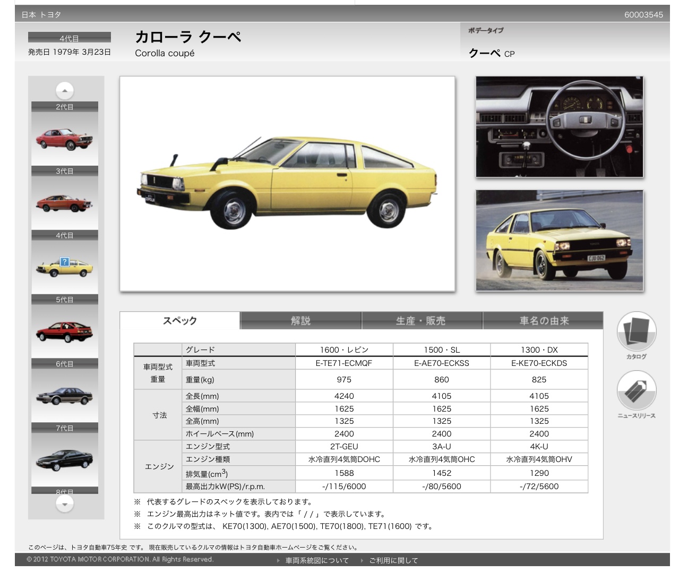
Task: Click the 日本 トヨタ header label
Action: click(x=41, y=15)
